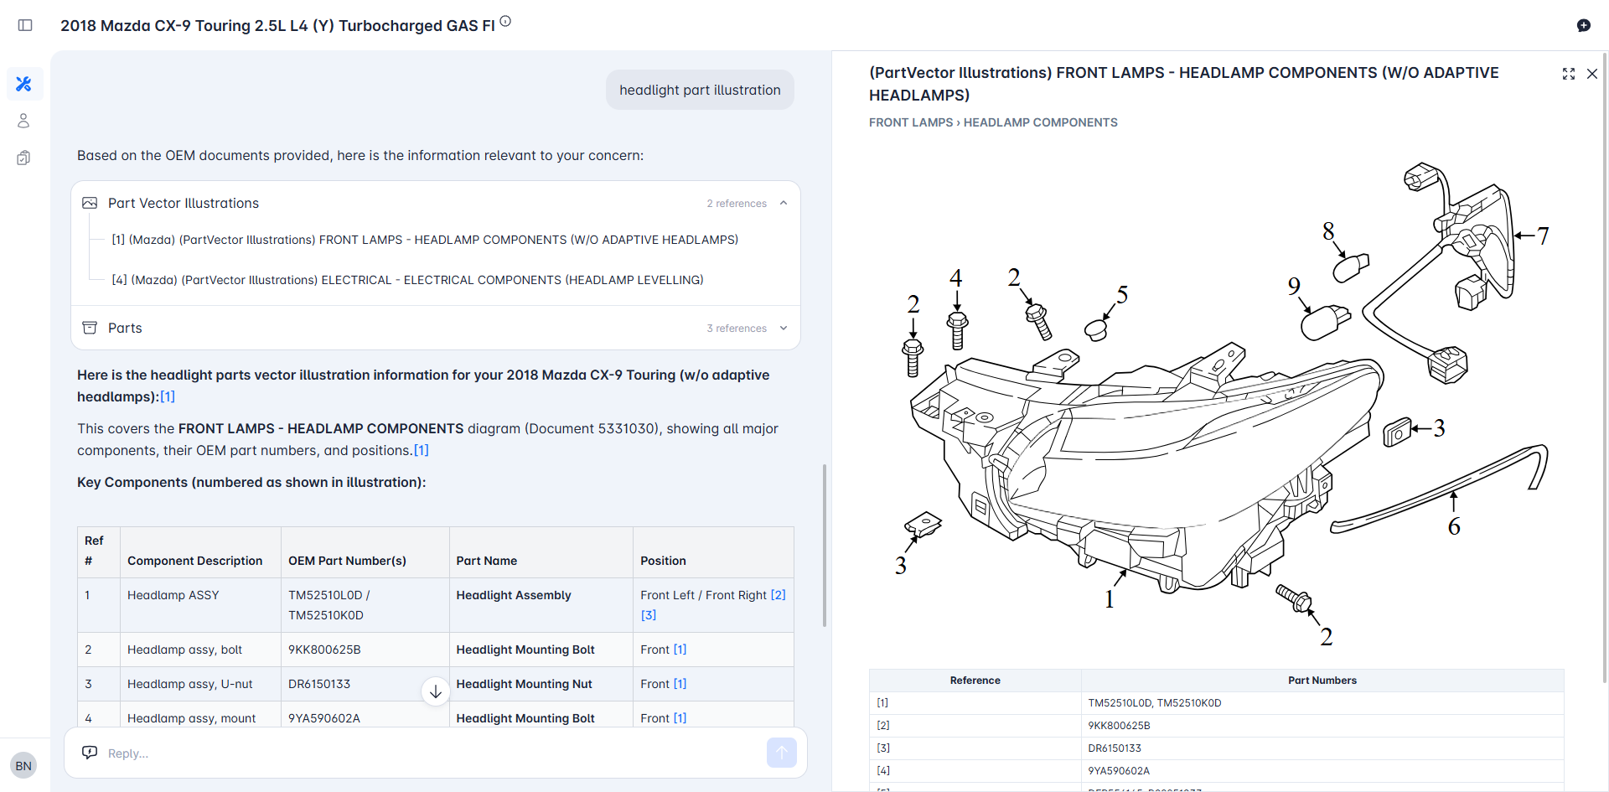The width and height of the screenshot is (1609, 792).
Task: Select the tools/repair icon in the left sidebar
Action: (24, 84)
